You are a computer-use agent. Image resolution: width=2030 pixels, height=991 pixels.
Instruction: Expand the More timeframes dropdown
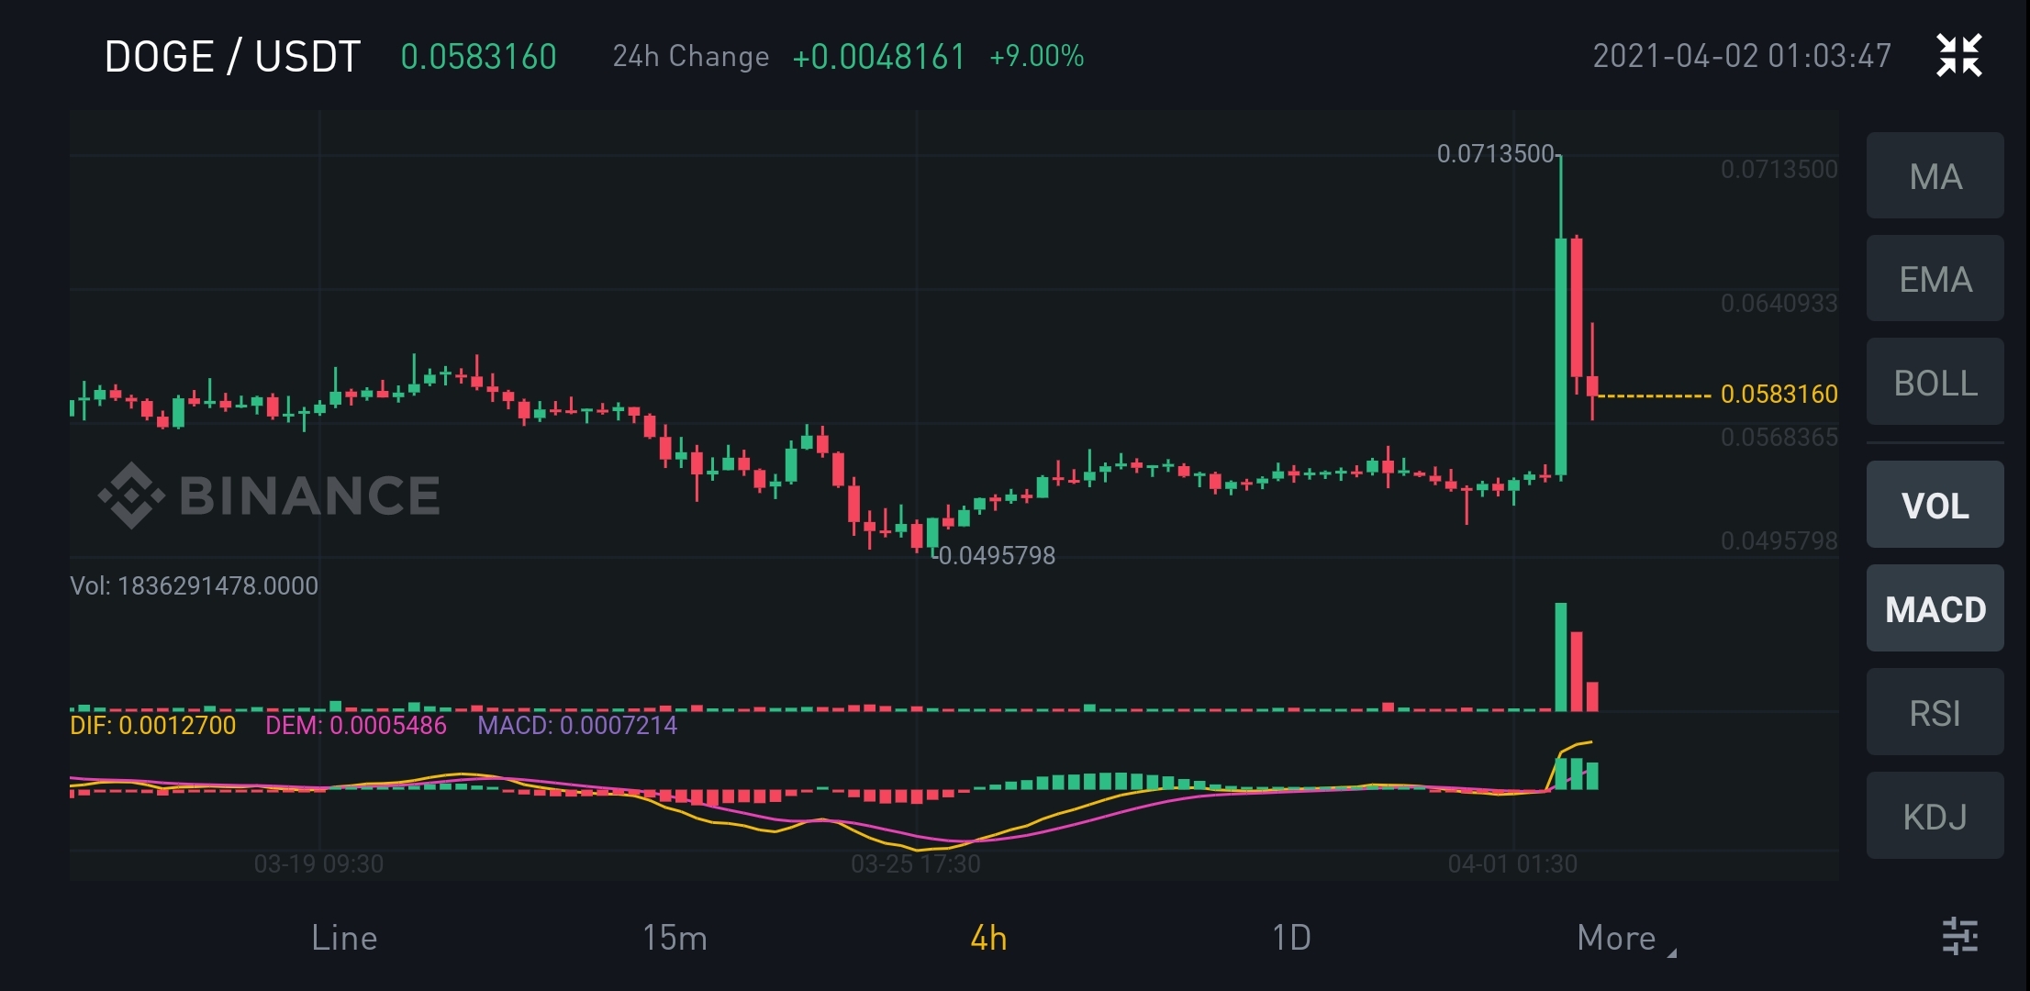pos(1625,938)
